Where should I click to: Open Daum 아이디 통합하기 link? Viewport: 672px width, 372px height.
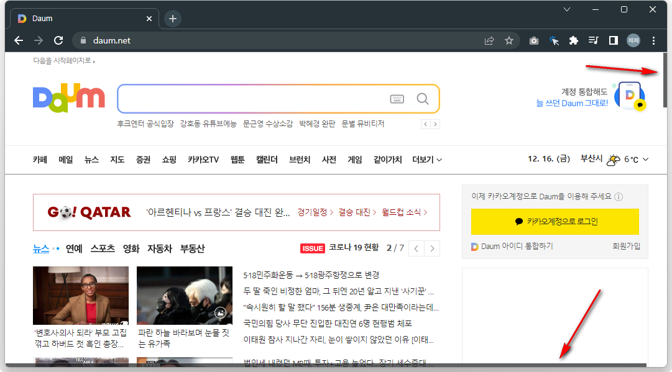pos(512,247)
